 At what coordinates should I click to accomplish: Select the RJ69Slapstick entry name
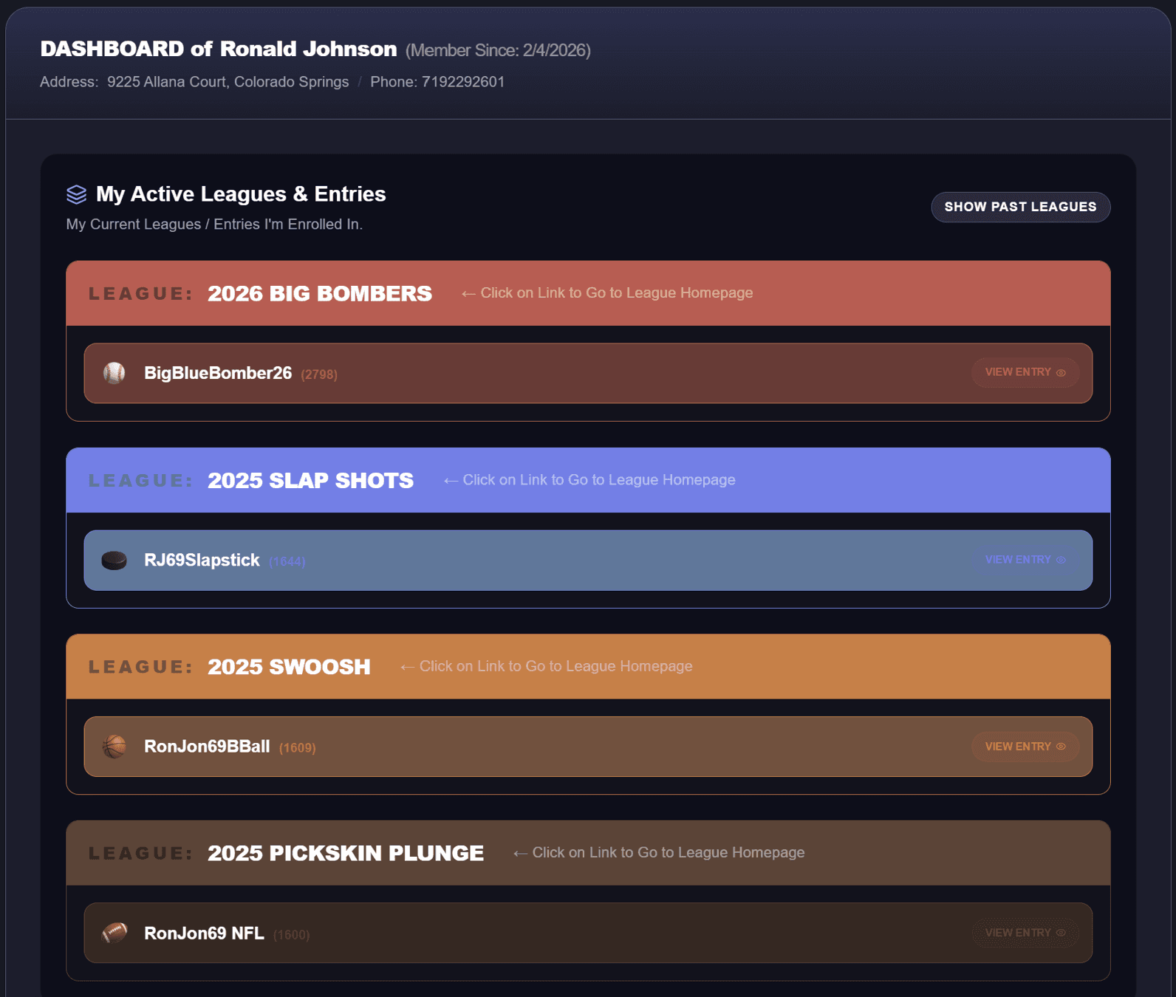click(202, 560)
